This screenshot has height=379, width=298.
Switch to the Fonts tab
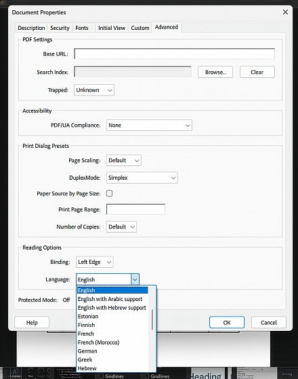[x=82, y=28]
